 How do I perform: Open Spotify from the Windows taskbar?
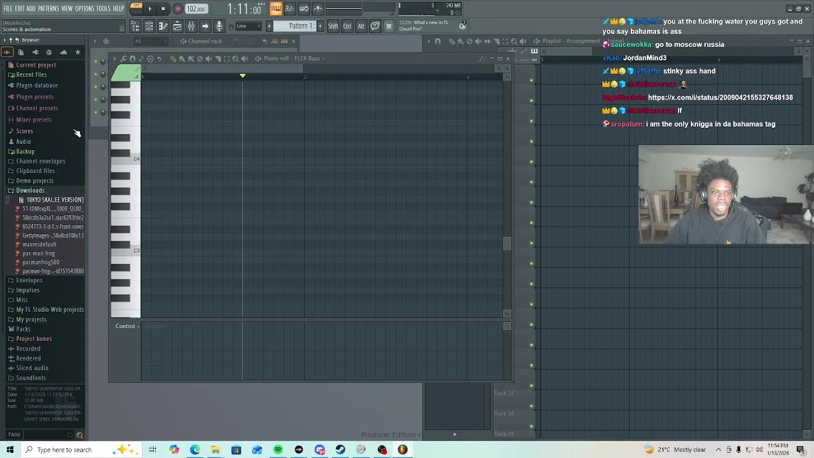[278, 450]
